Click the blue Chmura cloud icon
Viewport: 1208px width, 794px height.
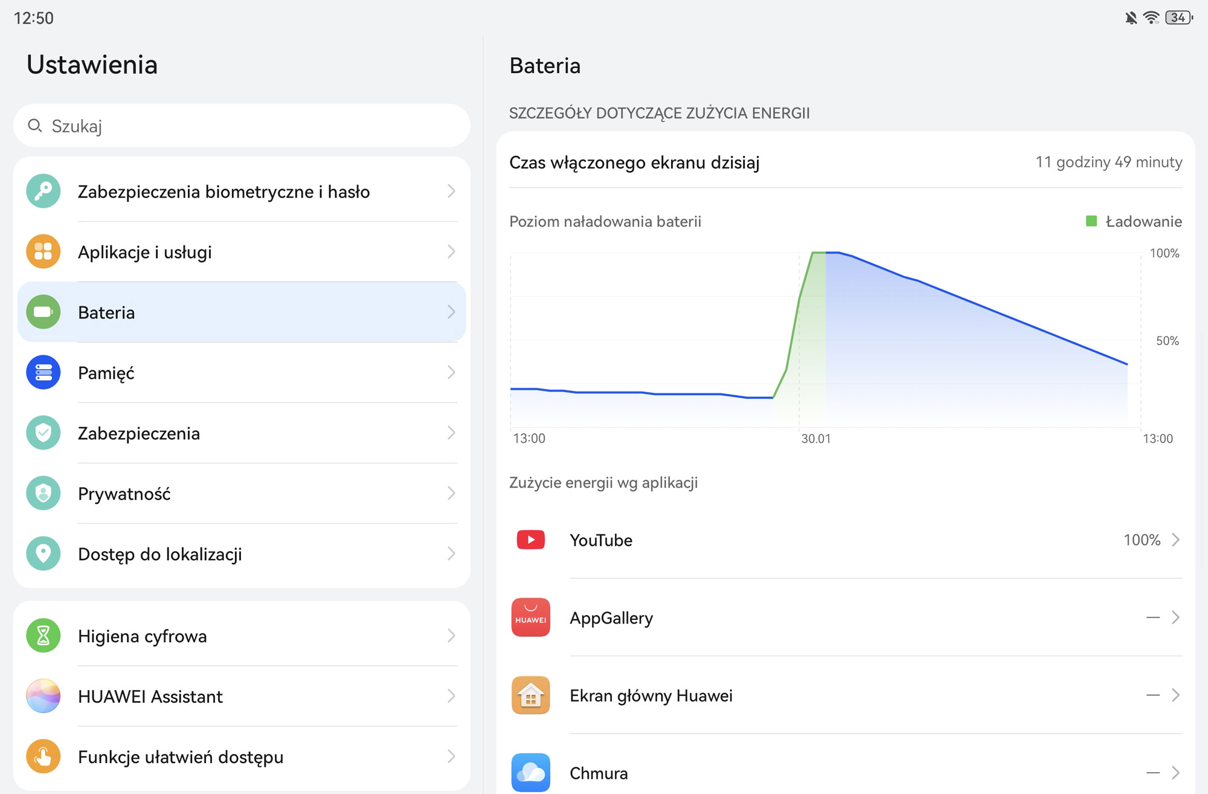[x=530, y=772]
